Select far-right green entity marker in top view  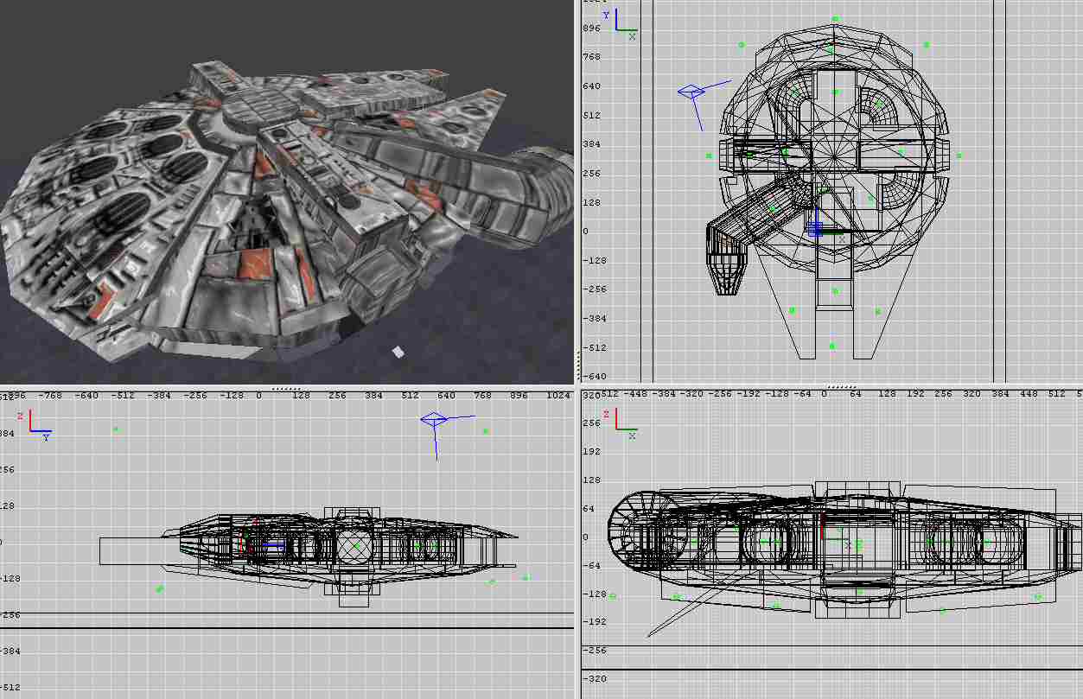point(959,156)
